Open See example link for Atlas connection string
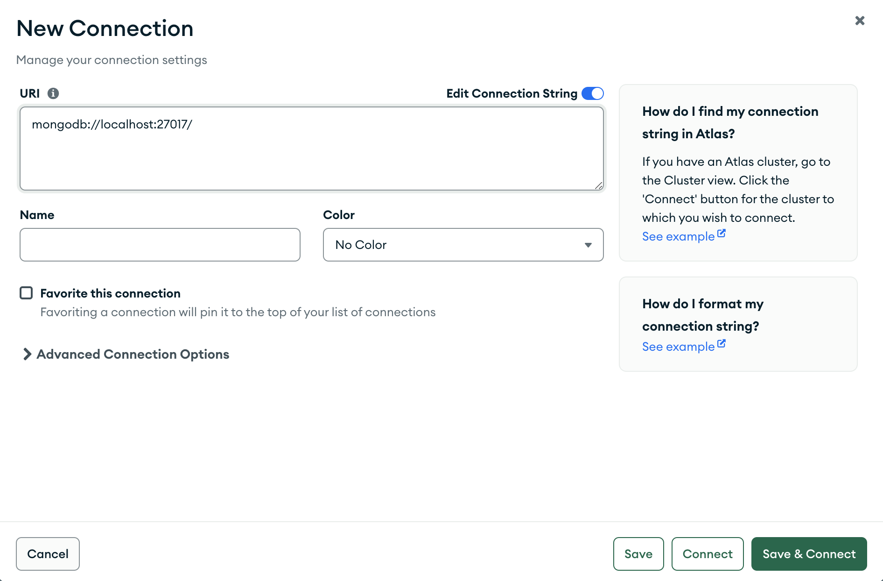The height and width of the screenshot is (581, 883). 678,236
